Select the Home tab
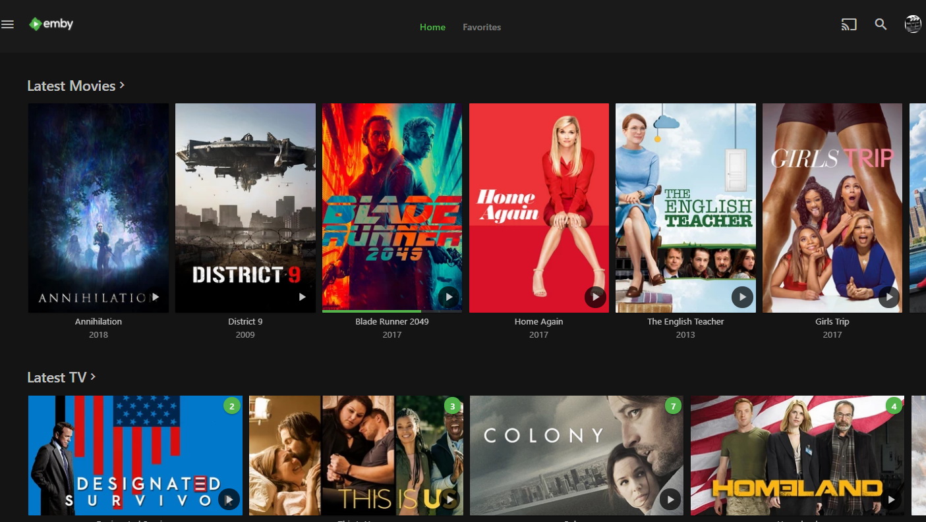Image resolution: width=926 pixels, height=522 pixels. click(432, 27)
